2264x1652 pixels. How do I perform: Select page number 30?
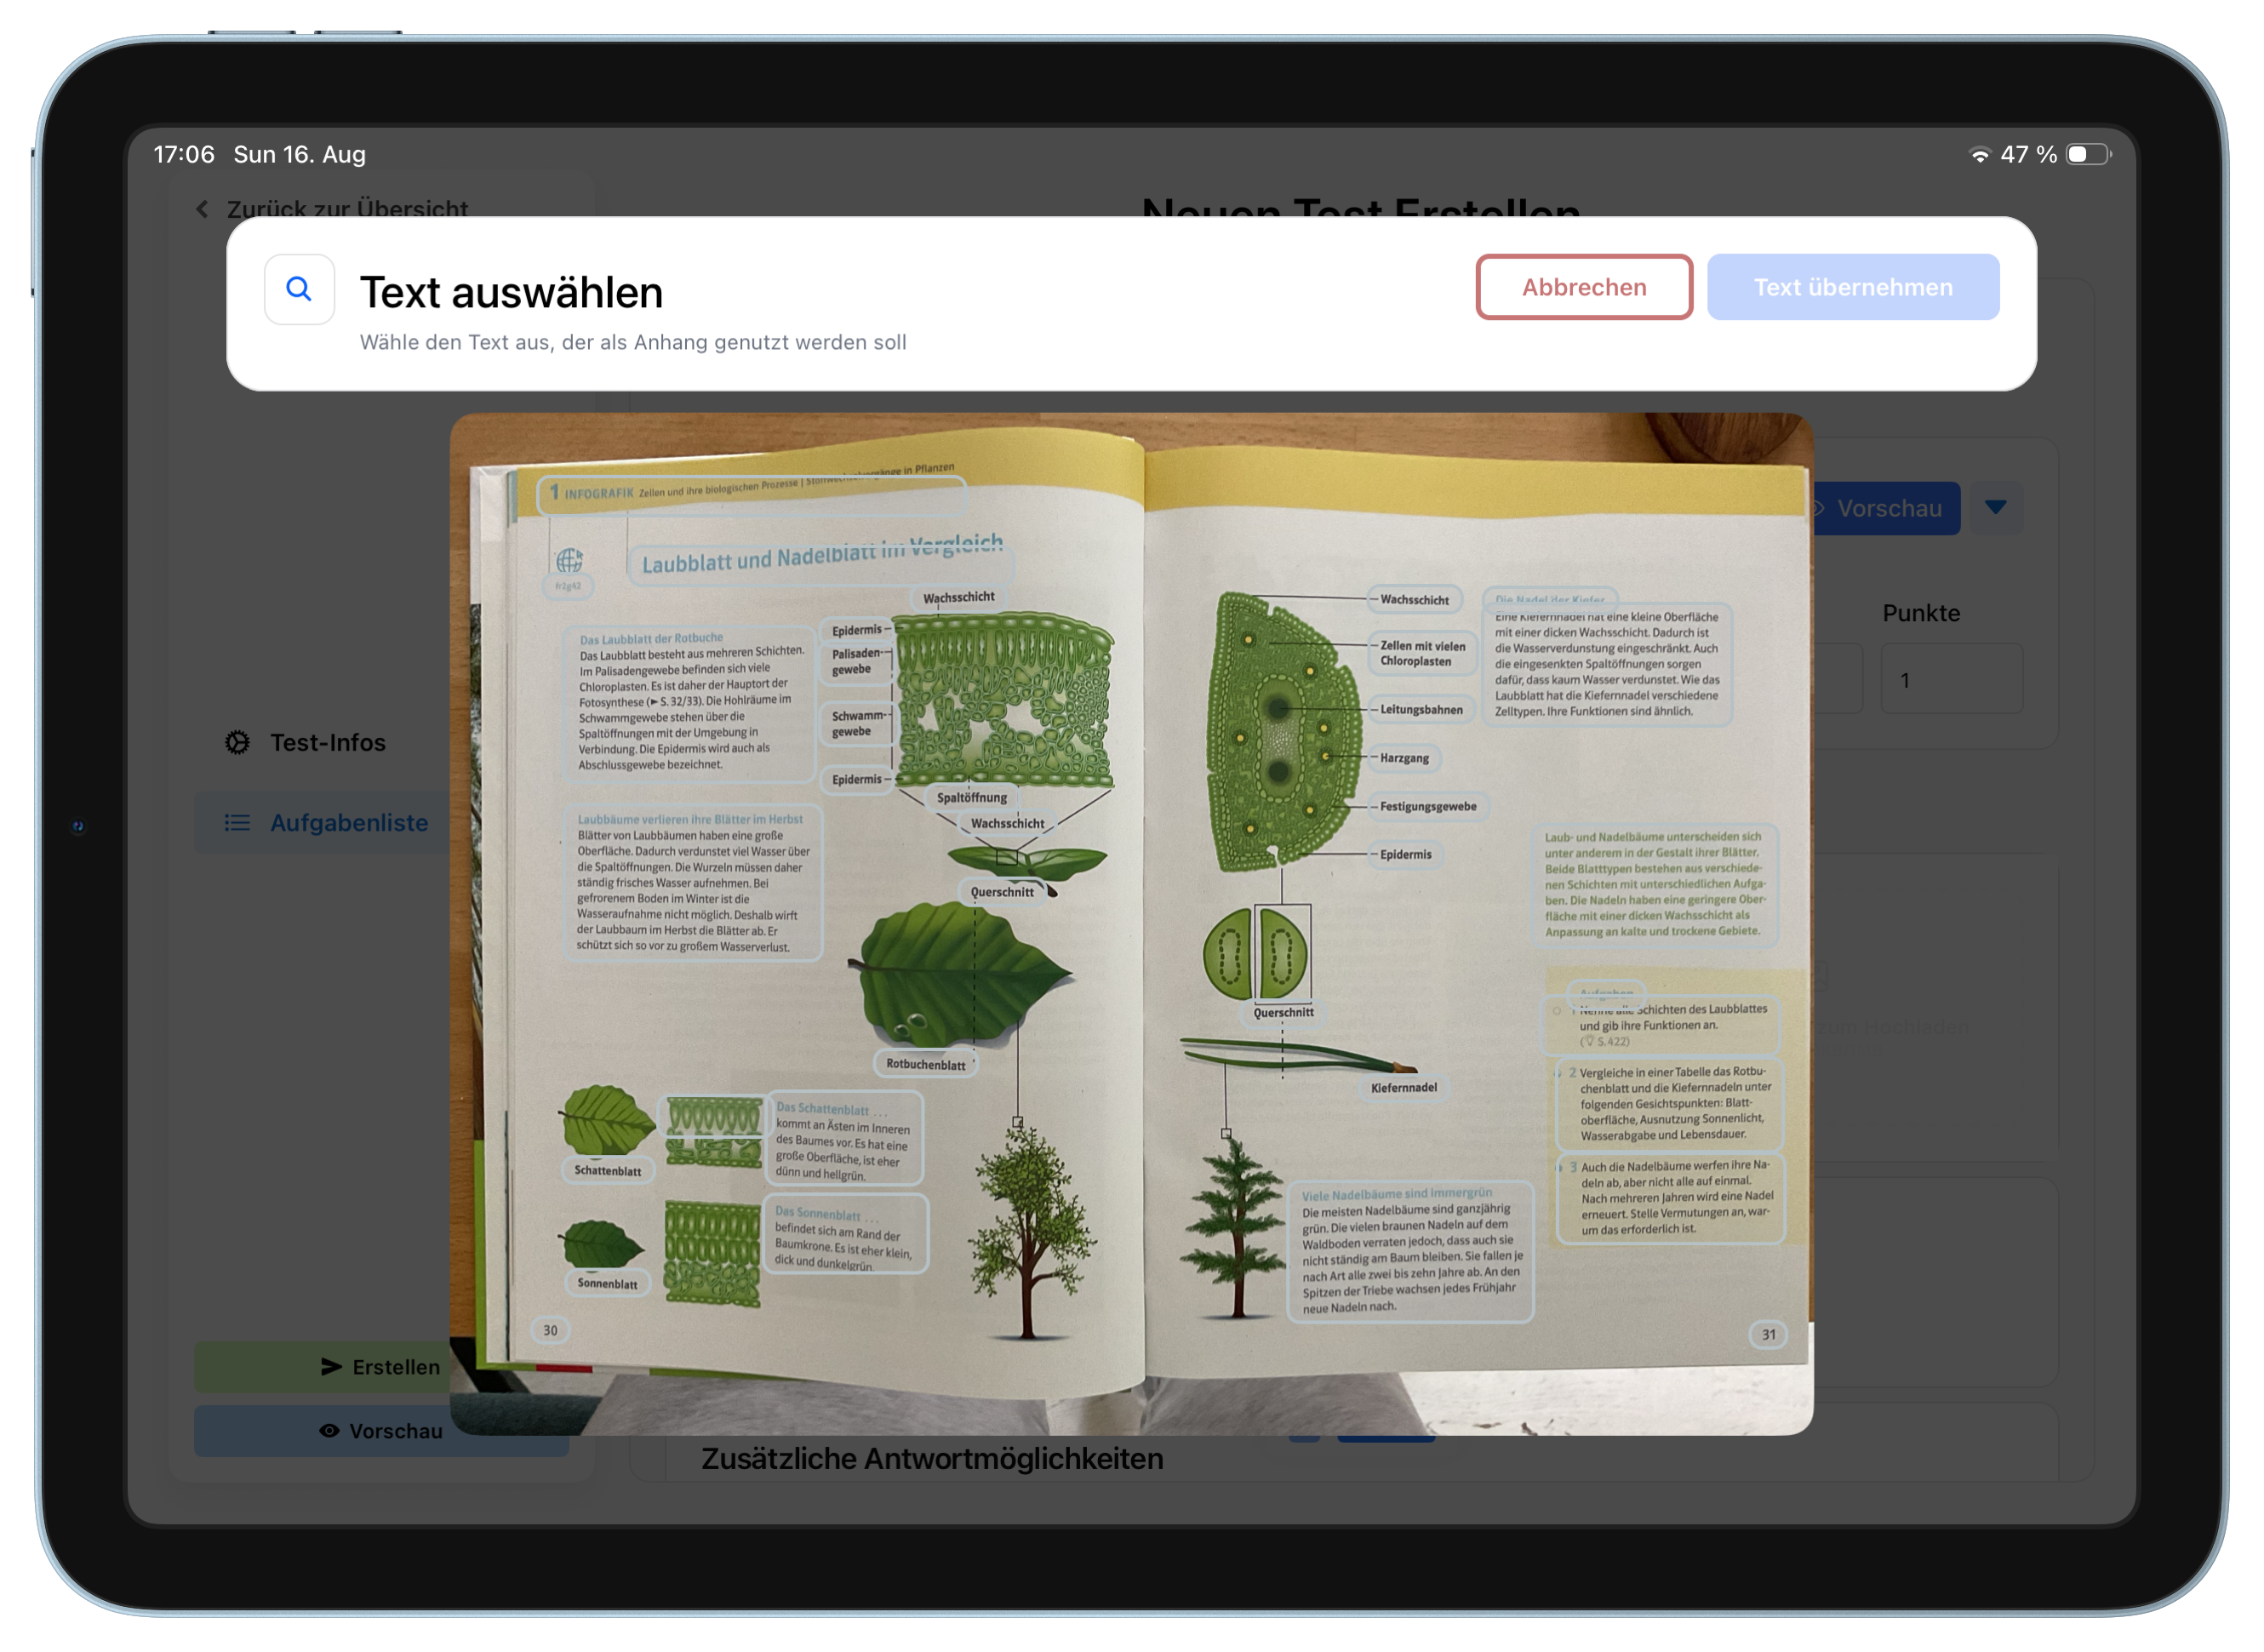[550, 1330]
